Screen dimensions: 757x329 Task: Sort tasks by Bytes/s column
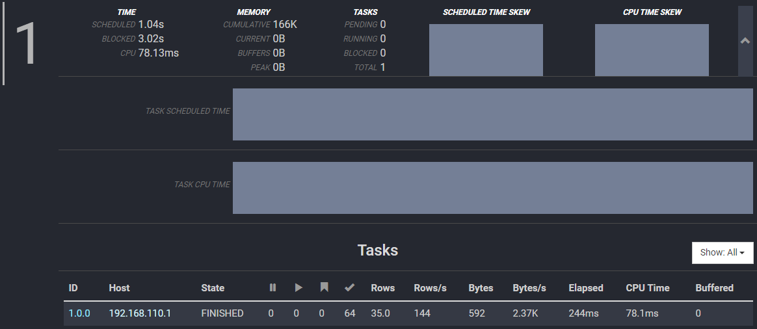tap(529, 288)
